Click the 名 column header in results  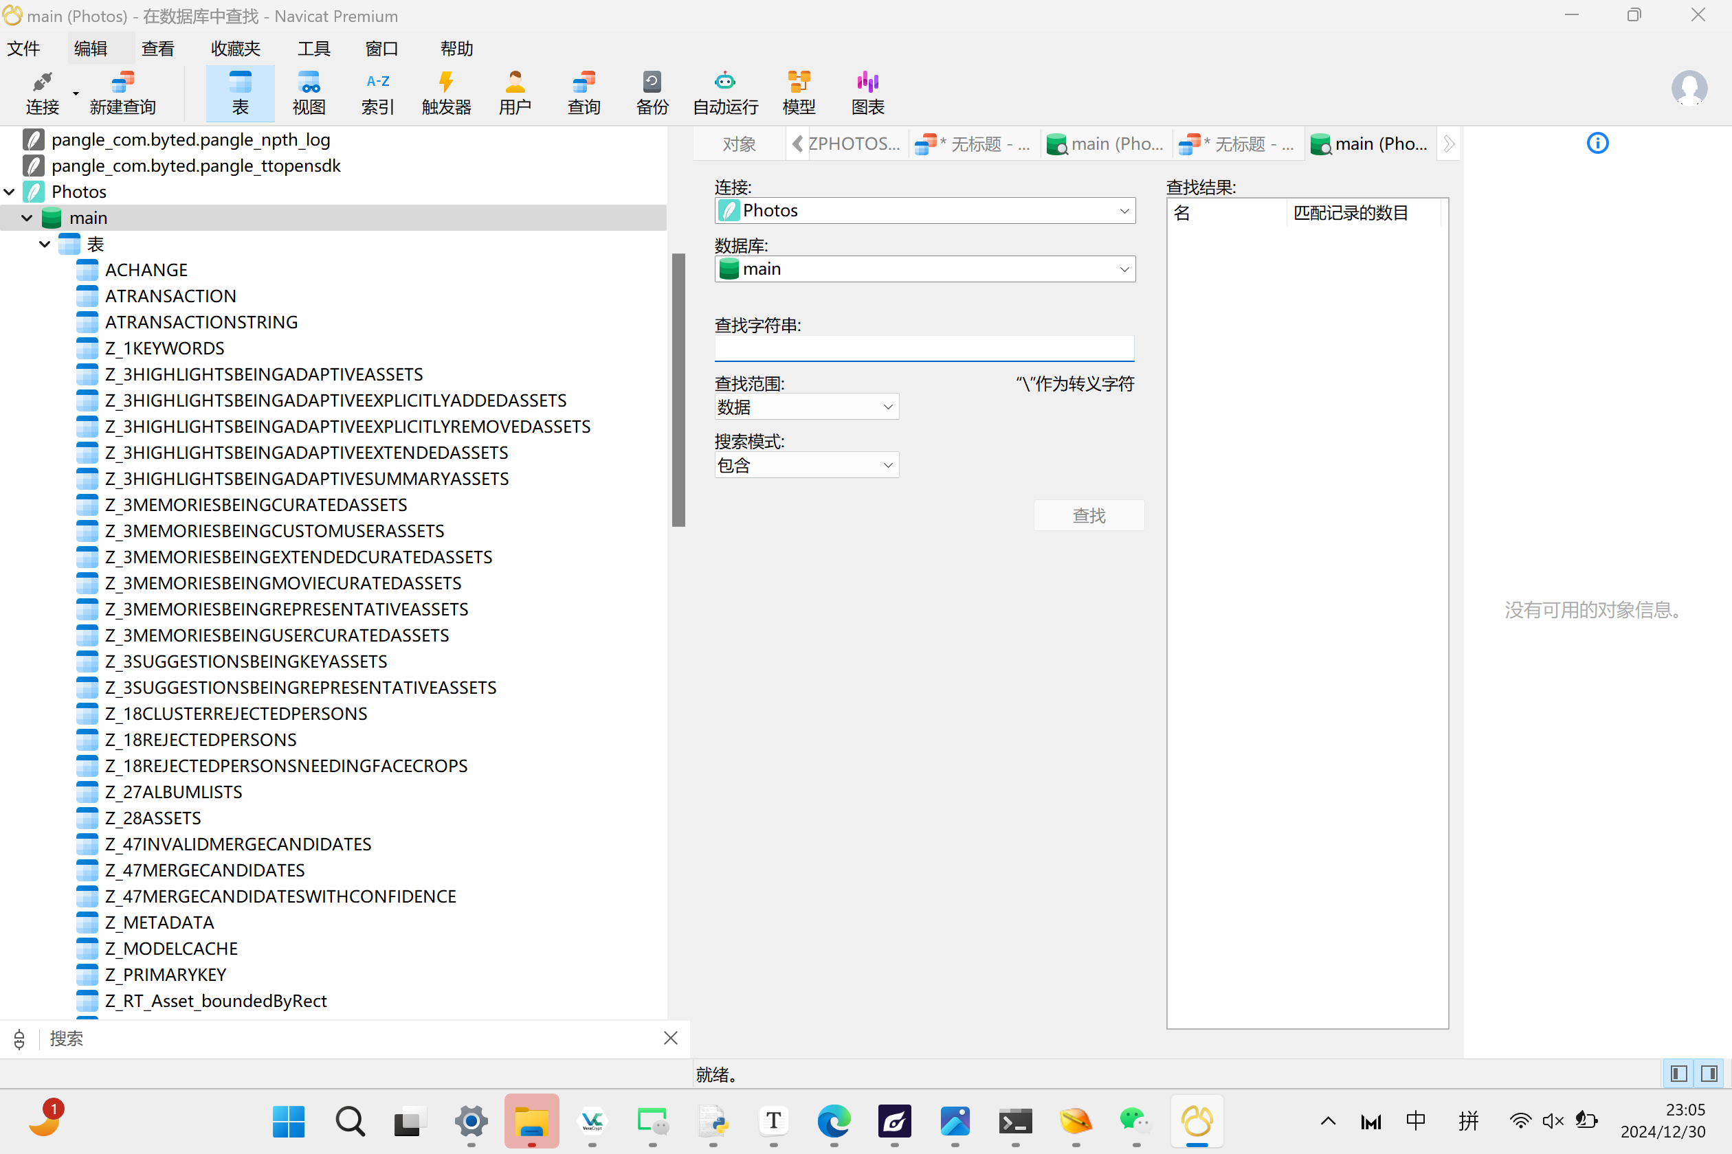pyautogui.click(x=1227, y=213)
